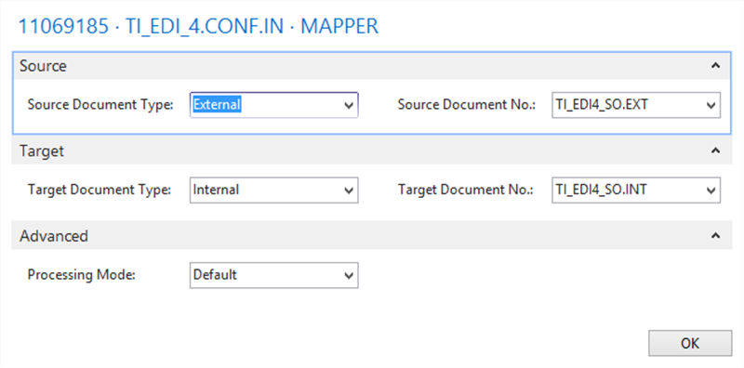Collapse the Advanced section chevron
Viewport: 744px width, 368px height.
[x=715, y=236]
